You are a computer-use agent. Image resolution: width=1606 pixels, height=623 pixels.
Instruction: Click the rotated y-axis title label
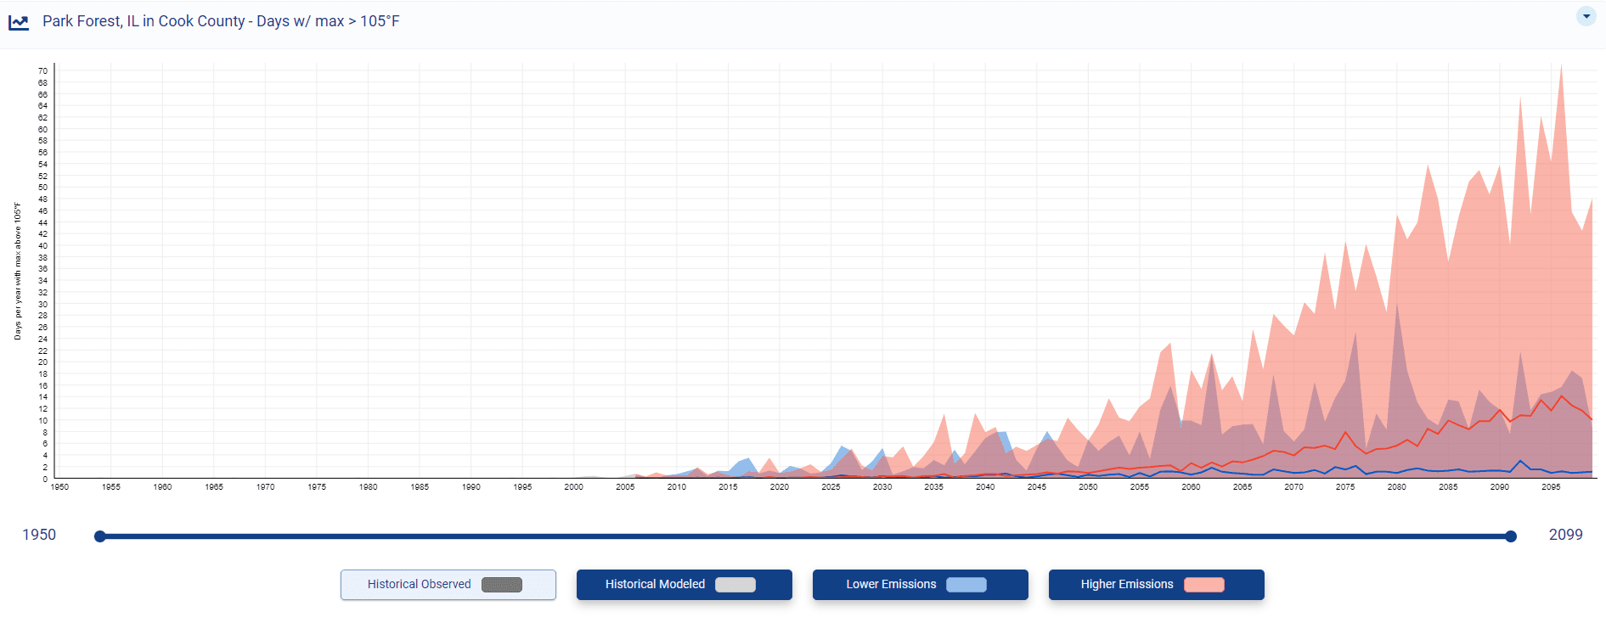(x=17, y=272)
